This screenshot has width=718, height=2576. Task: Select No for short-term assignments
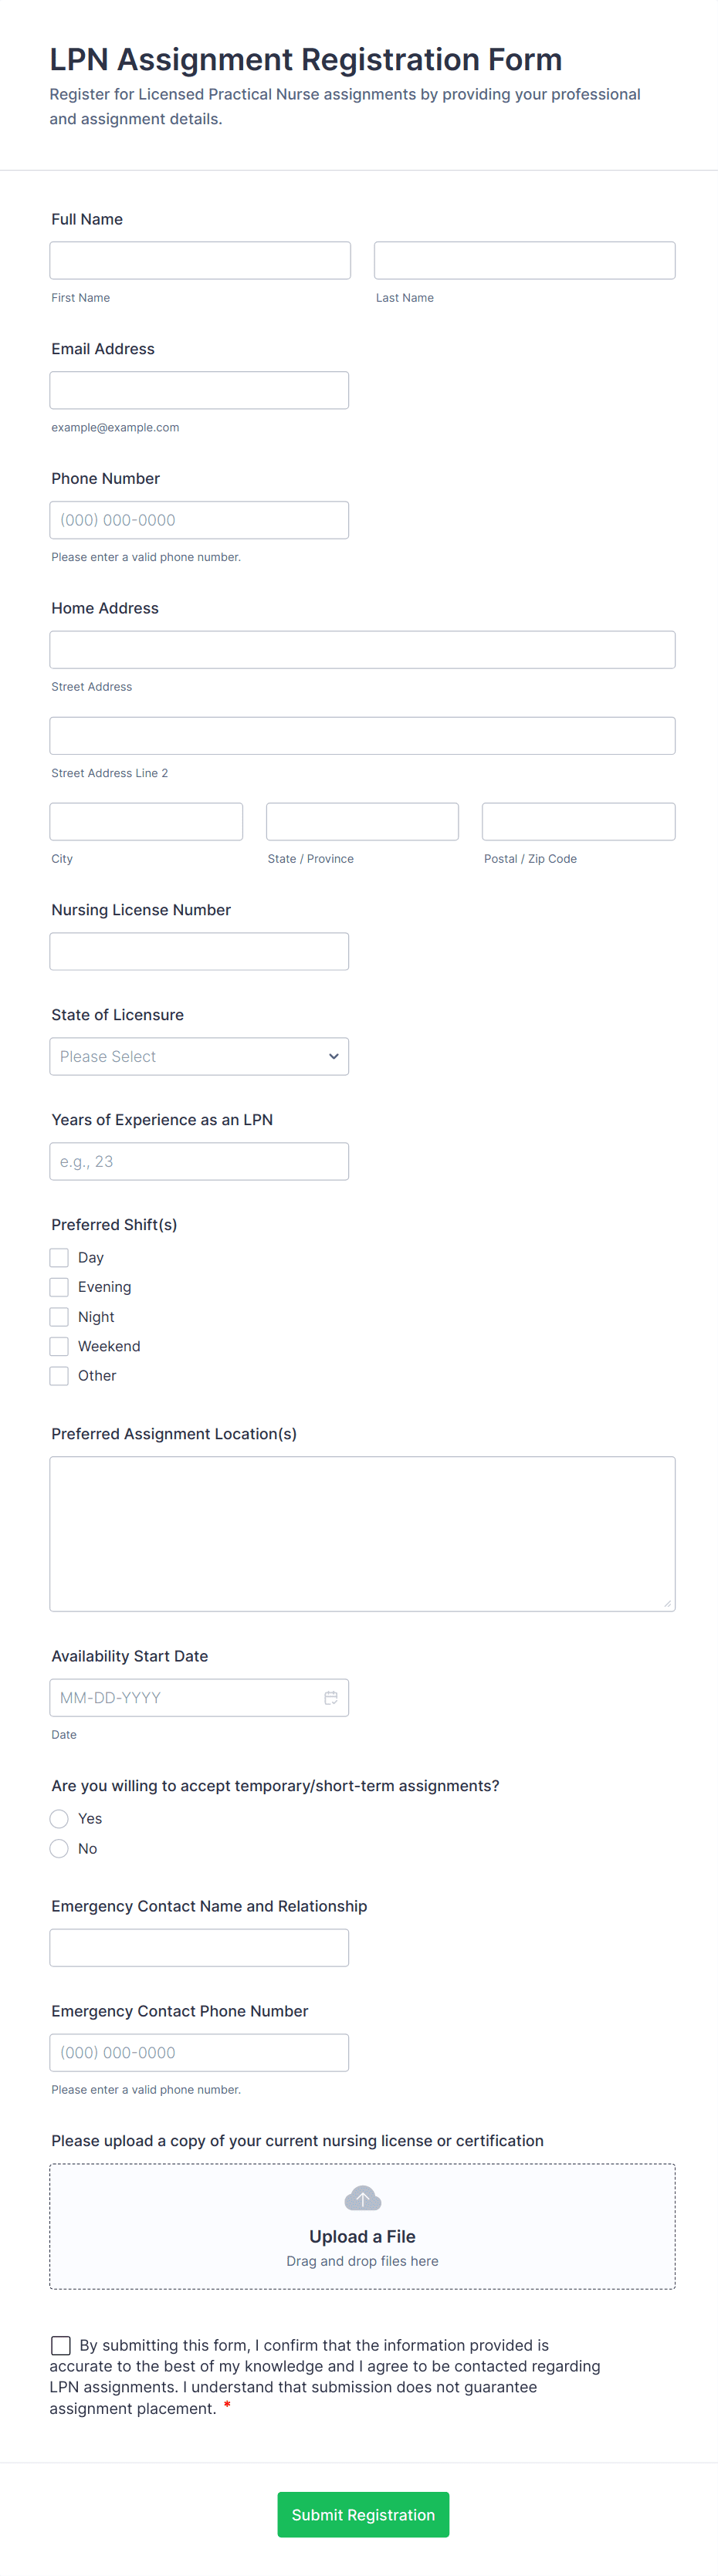tap(59, 1848)
